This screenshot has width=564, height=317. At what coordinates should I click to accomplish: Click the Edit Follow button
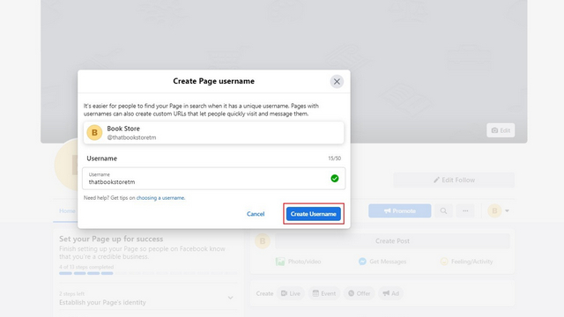454,180
